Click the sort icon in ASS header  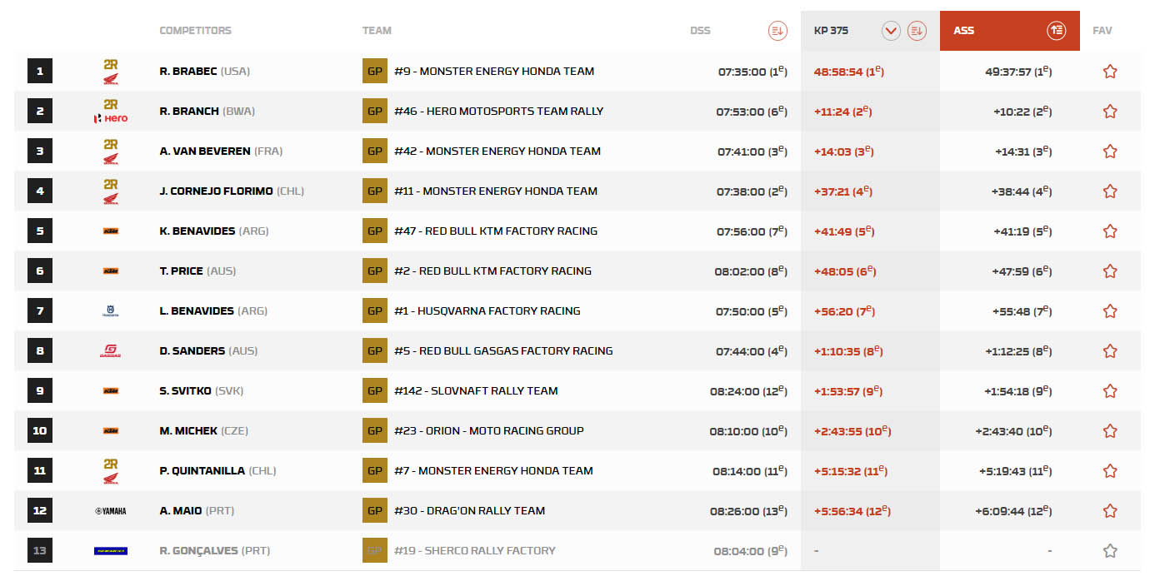[1056, 31]
